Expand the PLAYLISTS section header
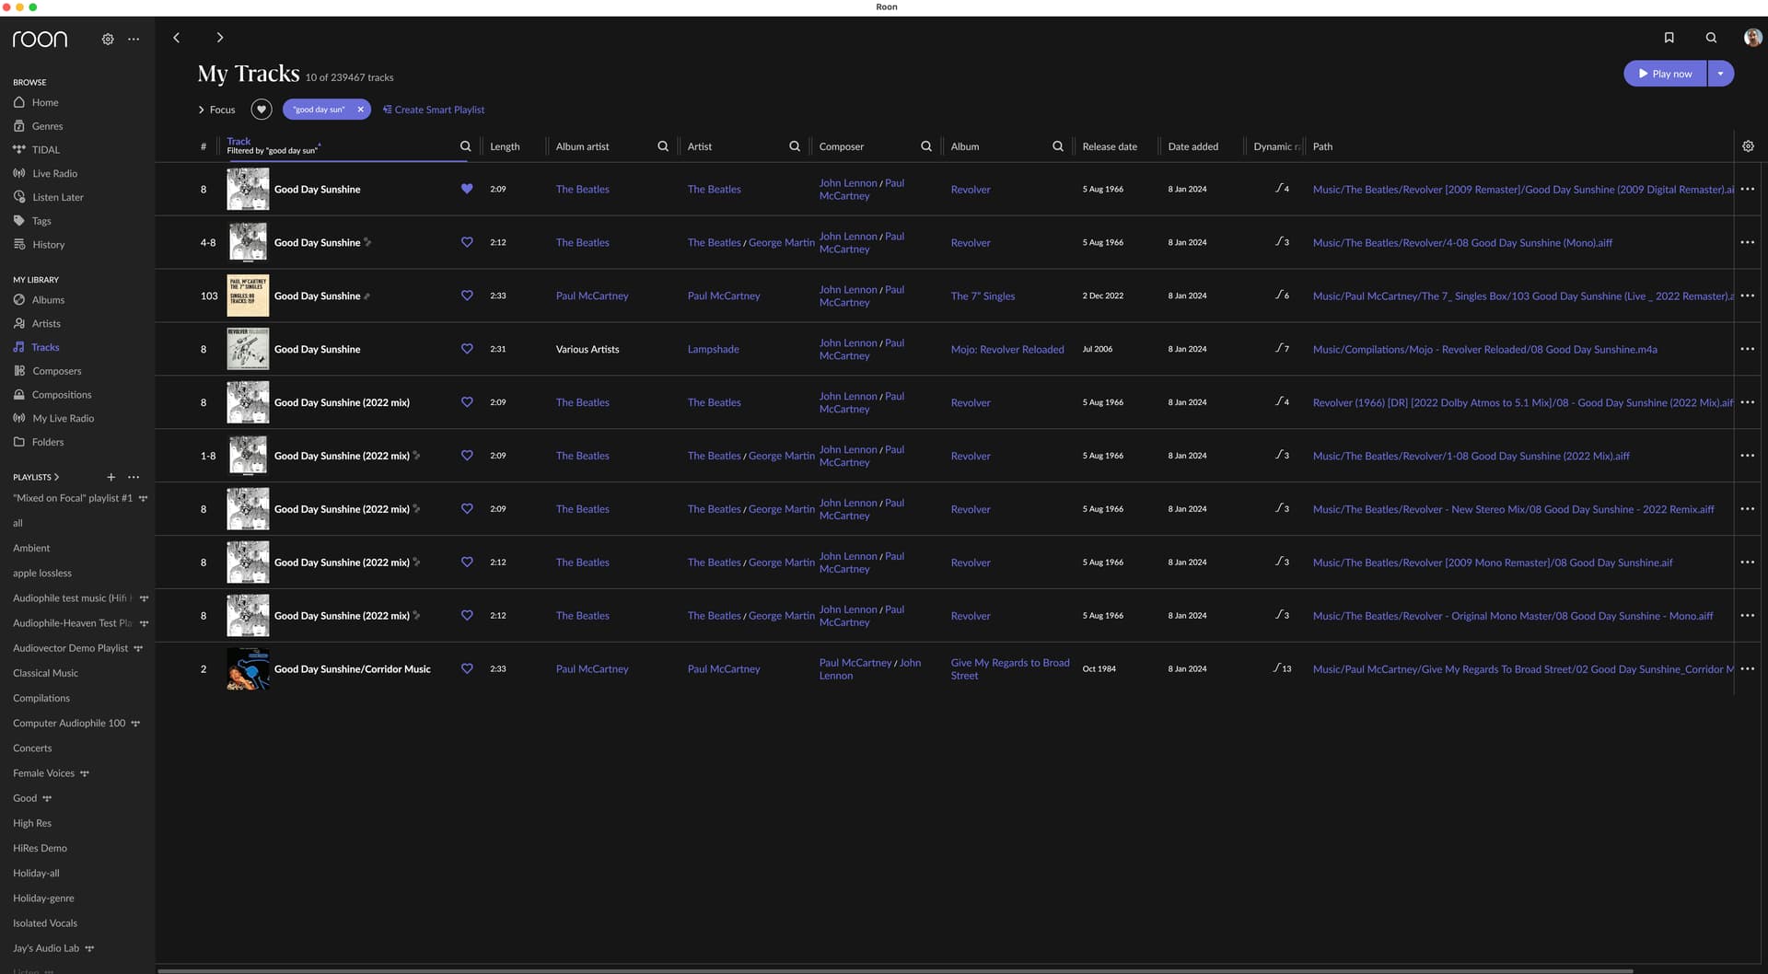The image size is (1768, 974). pos(36,477)
